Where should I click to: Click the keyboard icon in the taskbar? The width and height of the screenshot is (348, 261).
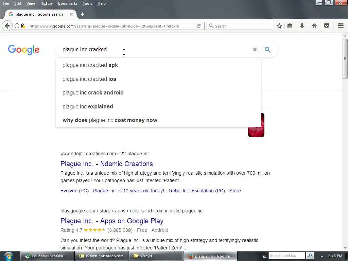pyautogui.click(x=265, y=256)
